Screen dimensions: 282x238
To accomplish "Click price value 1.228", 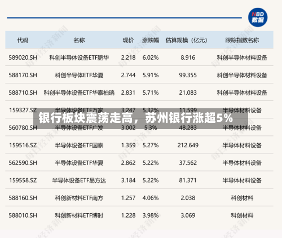I will click(128, 215).
